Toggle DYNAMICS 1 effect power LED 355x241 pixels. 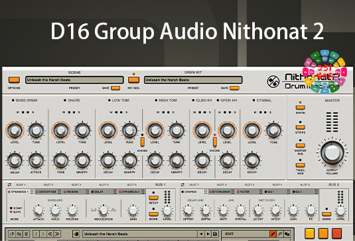tap(9, 192)
